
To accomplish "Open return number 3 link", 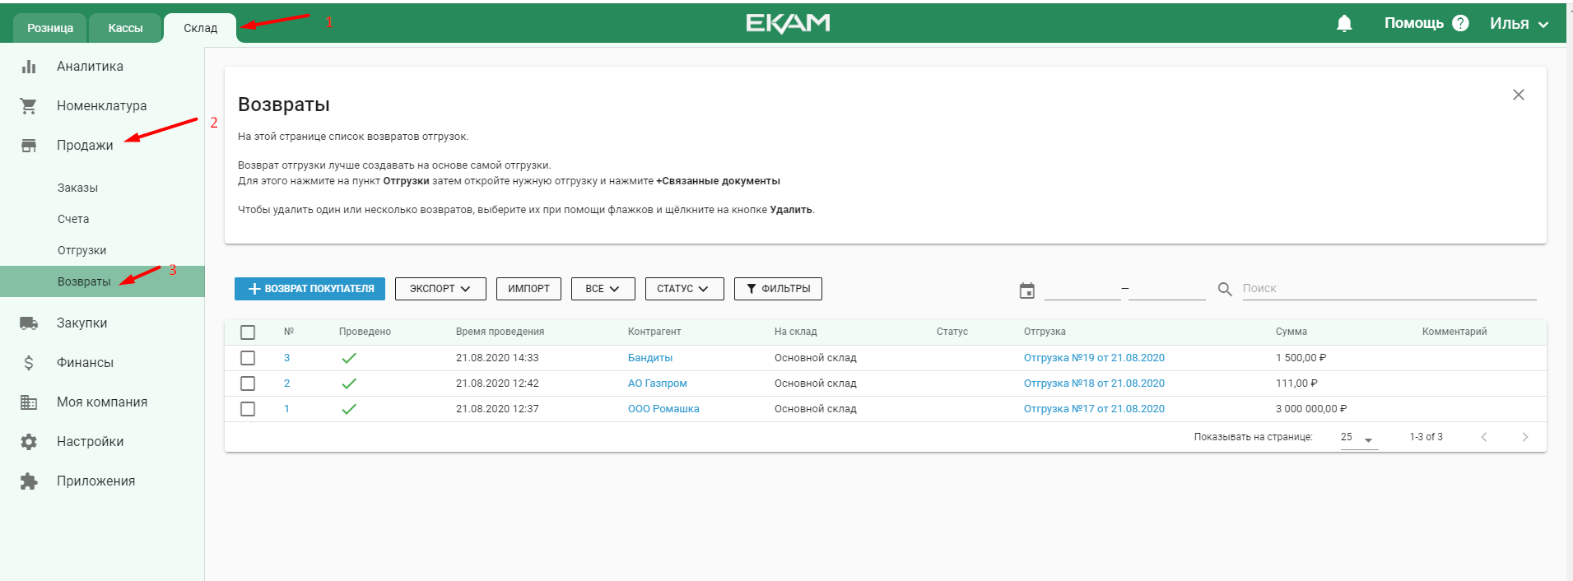I will [x=286, y=358].
